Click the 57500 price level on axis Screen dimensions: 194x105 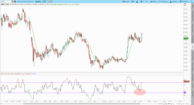click(185, 70)
